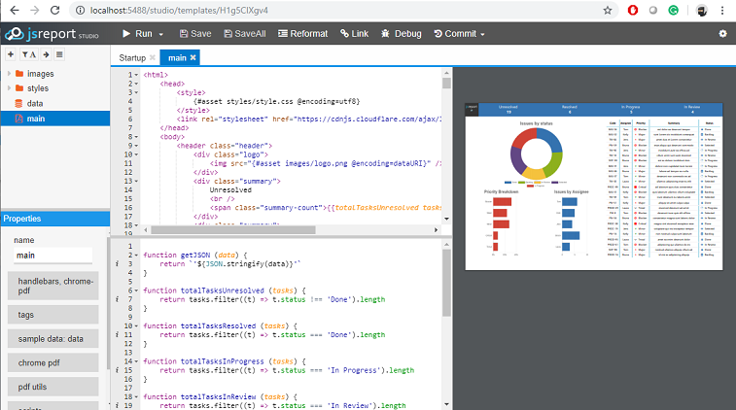Open studio settings gear icon
Viewport: 736px width, 410px height.
click(x=722, y=34)
